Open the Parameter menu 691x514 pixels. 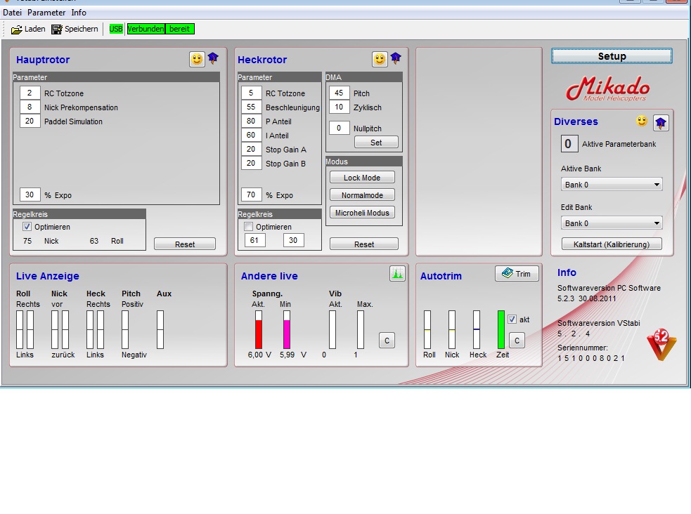click(x=46, y=13)
